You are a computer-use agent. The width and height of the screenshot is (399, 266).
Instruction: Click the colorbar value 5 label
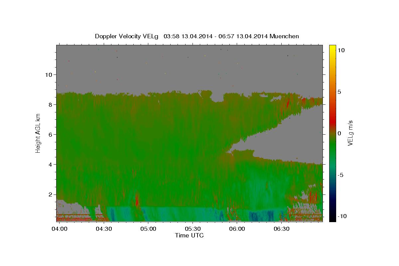point(339,92)
